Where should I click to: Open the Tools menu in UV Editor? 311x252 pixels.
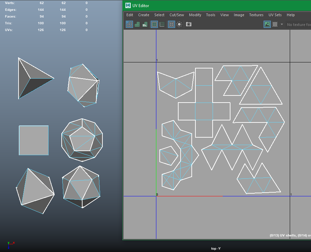point(211,15)
